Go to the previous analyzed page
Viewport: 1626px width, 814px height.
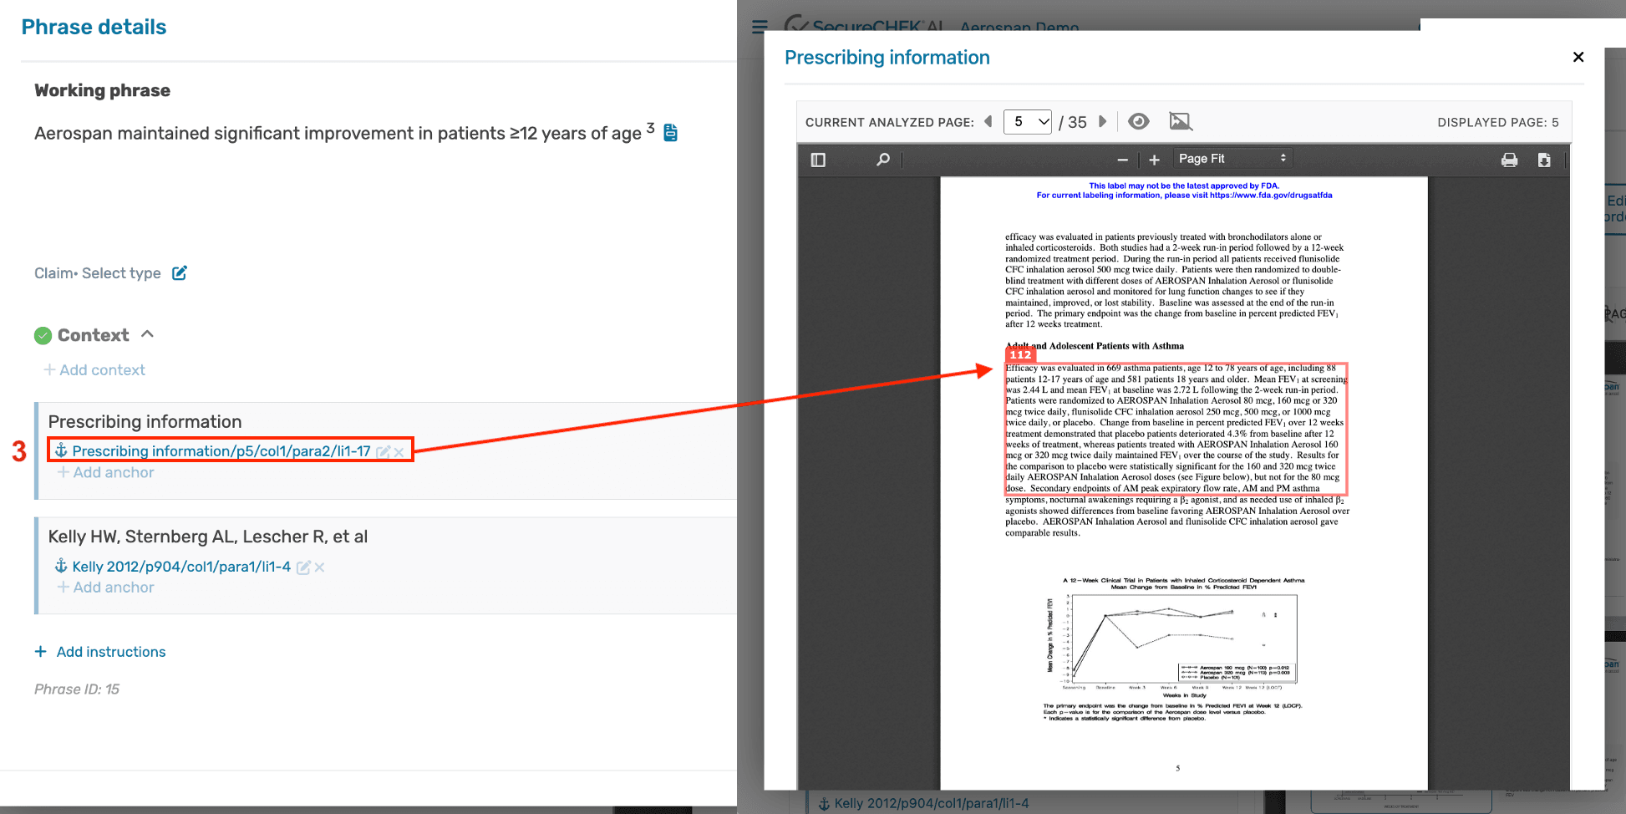pyautogui.click(x=988, y=122)
